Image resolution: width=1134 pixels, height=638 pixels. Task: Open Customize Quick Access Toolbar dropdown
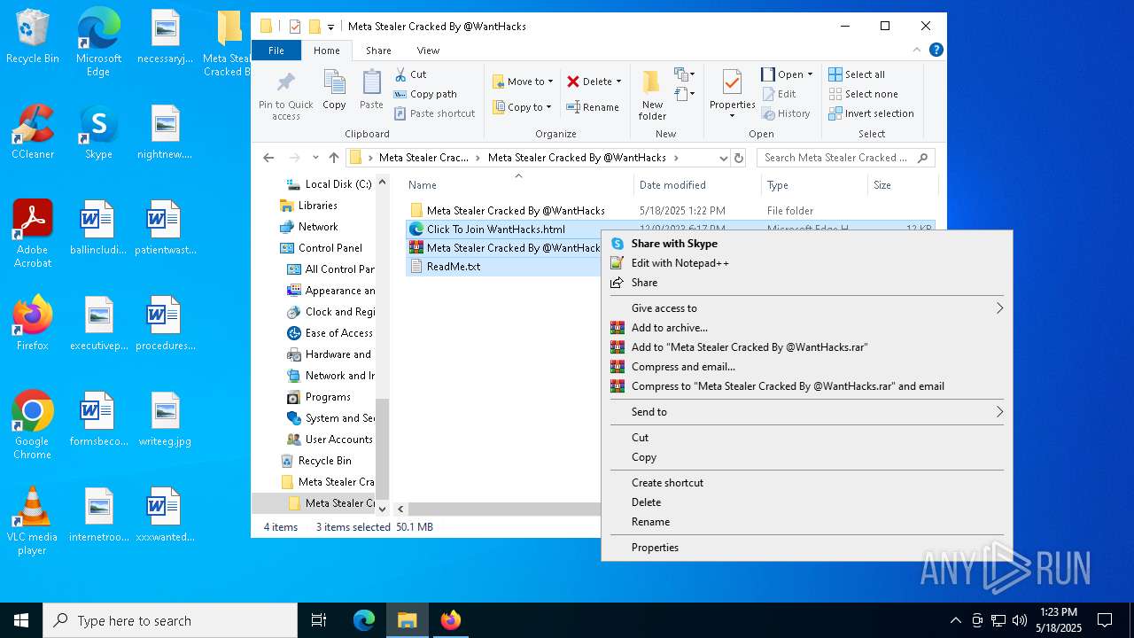(330, 27)
